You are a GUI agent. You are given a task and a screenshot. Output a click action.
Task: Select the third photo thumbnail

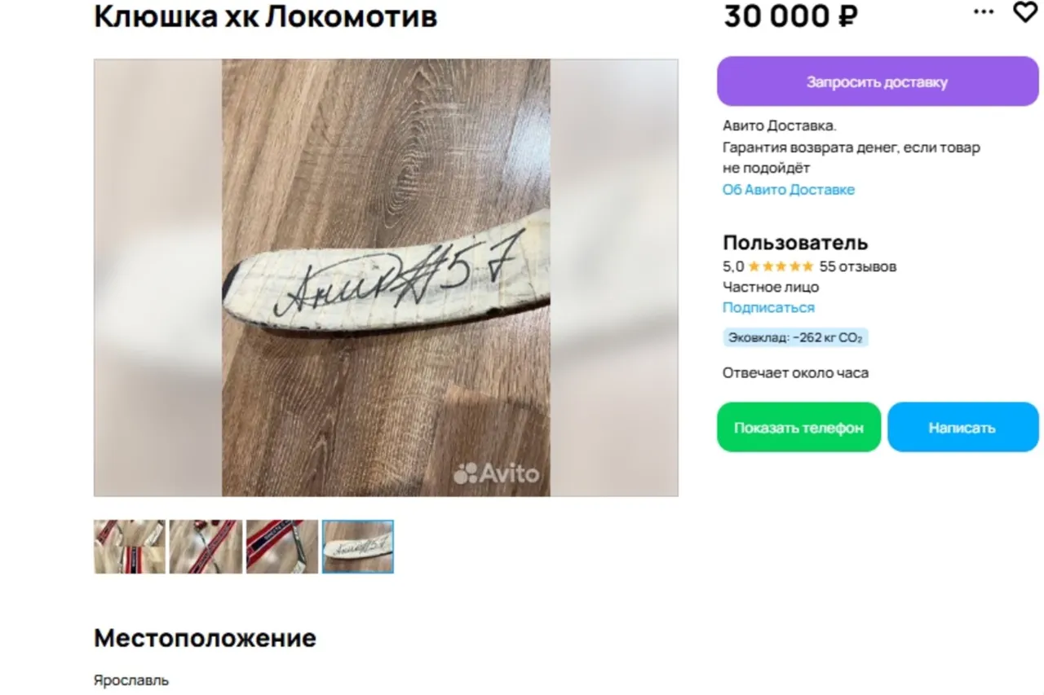(x=282, y=547)
